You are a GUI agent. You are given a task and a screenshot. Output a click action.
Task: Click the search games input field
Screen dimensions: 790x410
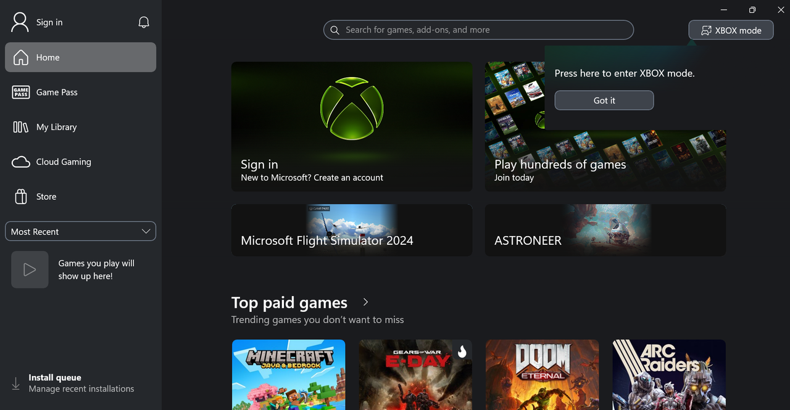tap(478, 30)
